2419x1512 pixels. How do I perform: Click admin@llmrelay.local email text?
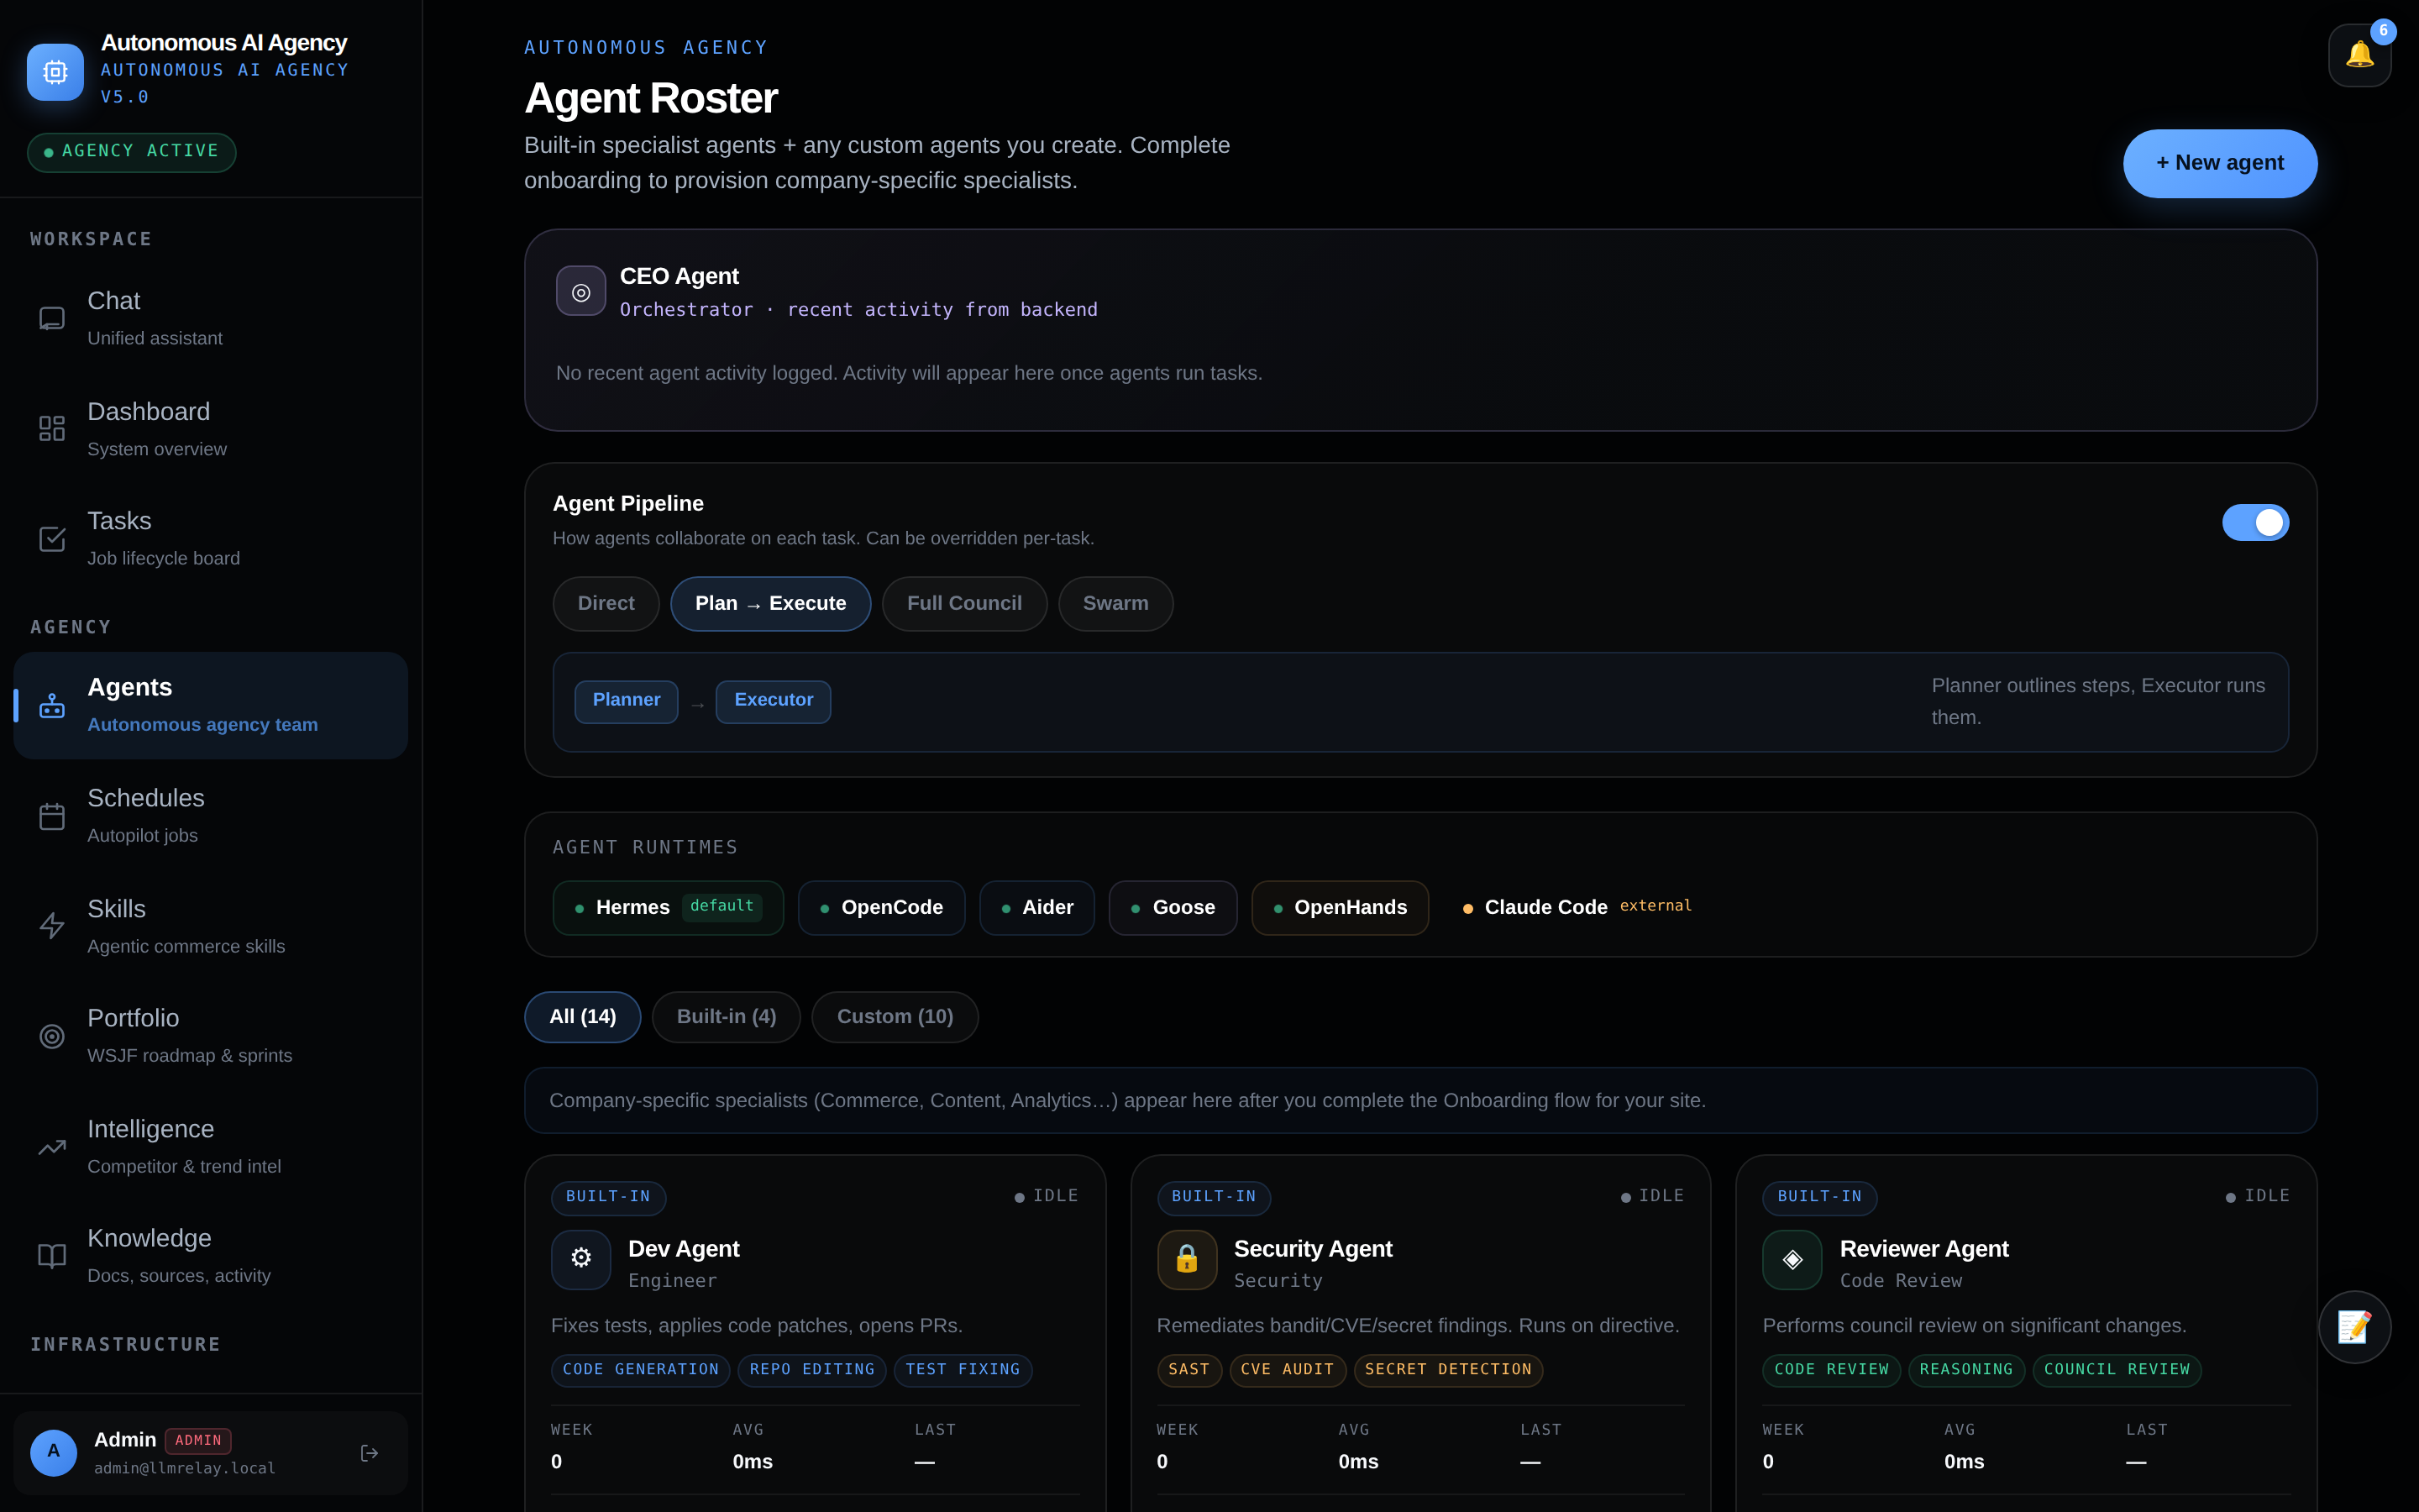pos(185,1469)
